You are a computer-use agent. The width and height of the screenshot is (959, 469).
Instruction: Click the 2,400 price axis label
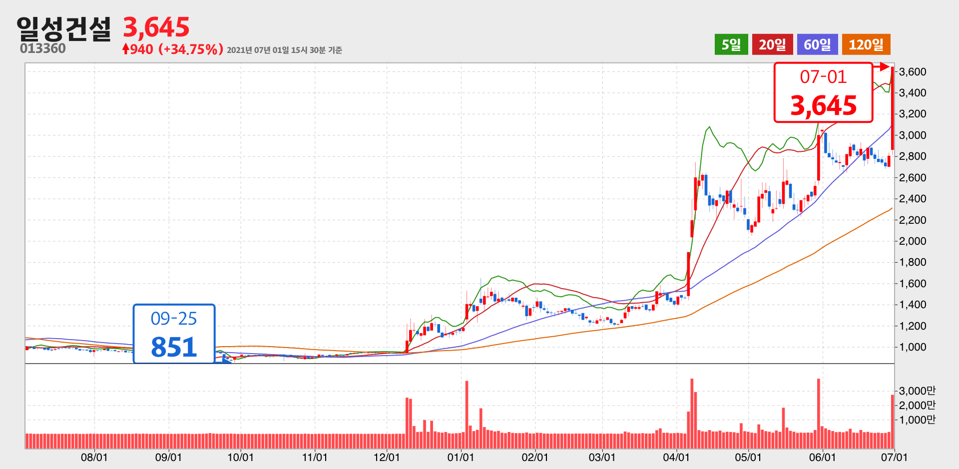click(x=913, y=198)
